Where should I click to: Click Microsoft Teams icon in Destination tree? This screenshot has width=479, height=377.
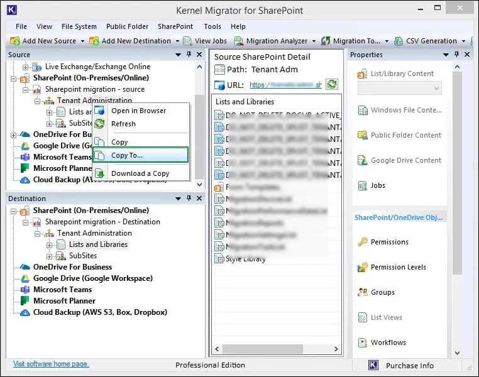coord(25,290)
